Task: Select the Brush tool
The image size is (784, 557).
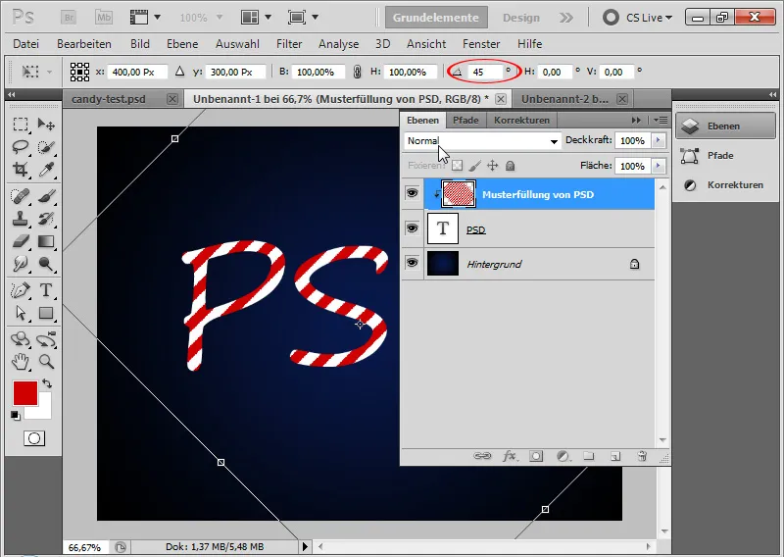Action: 46,196
